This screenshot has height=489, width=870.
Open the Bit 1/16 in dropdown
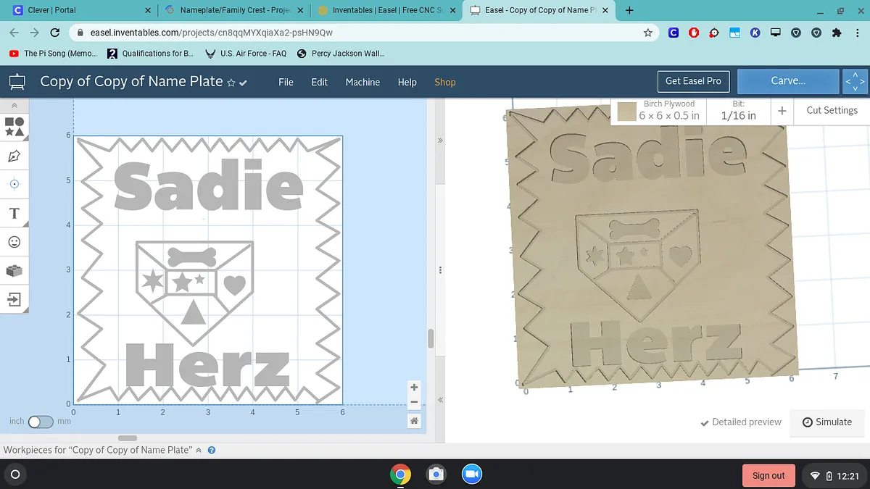[738, 111]
